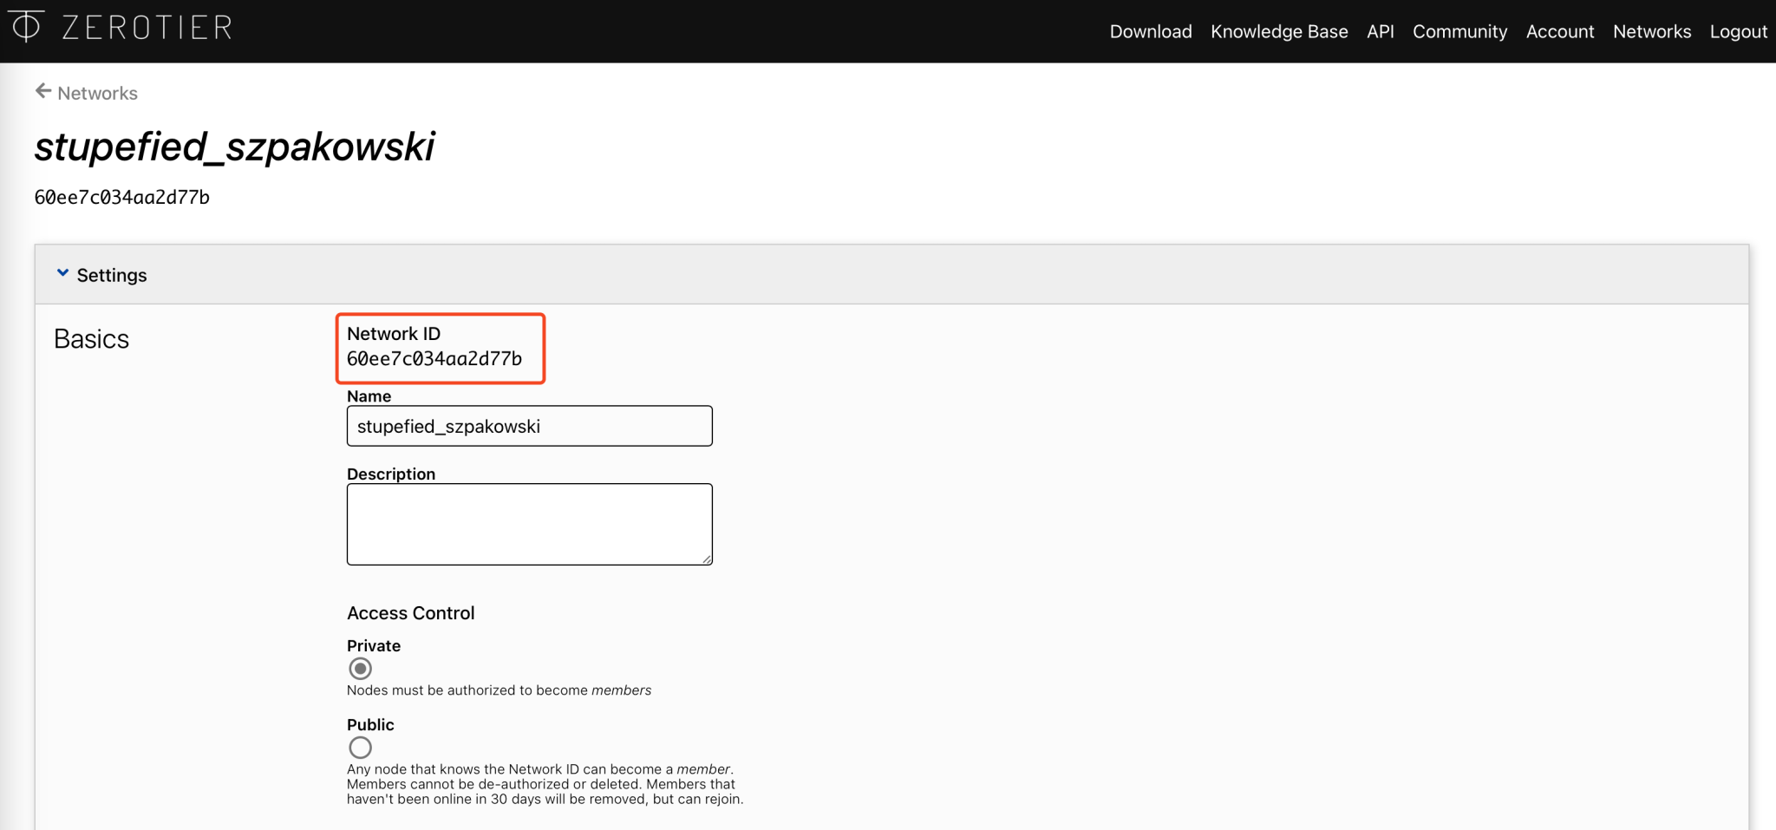Image resolution: width=1776 pixels, height=830 pixels.
Task: Open the Download page
Action: click(x=1151, y=31)
